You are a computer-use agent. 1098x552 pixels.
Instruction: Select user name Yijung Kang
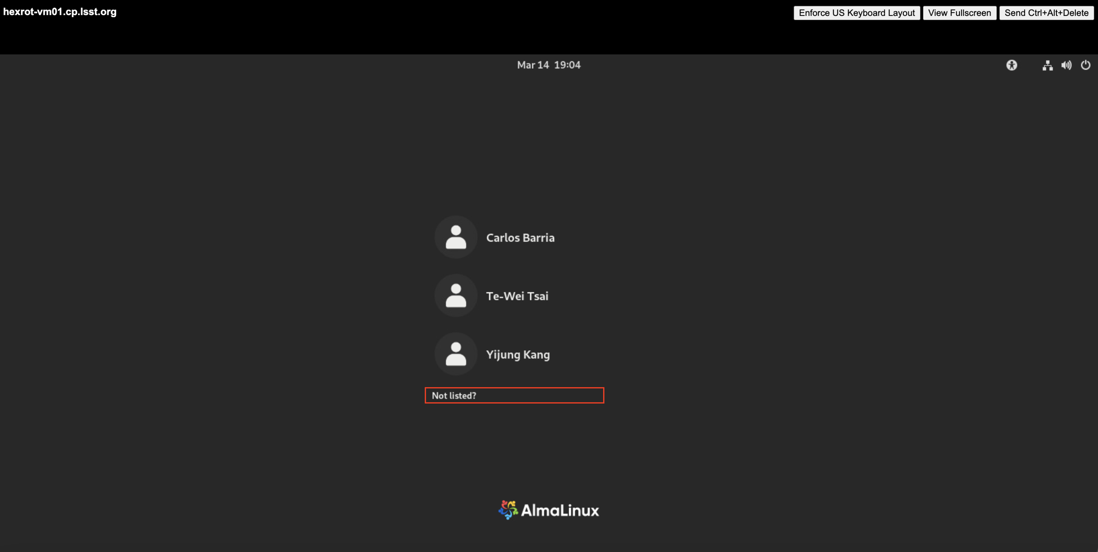click(518, 354)
